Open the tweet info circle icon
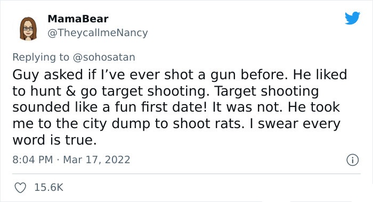The height and width of the screenshot is (202, 373). (352, 160)
